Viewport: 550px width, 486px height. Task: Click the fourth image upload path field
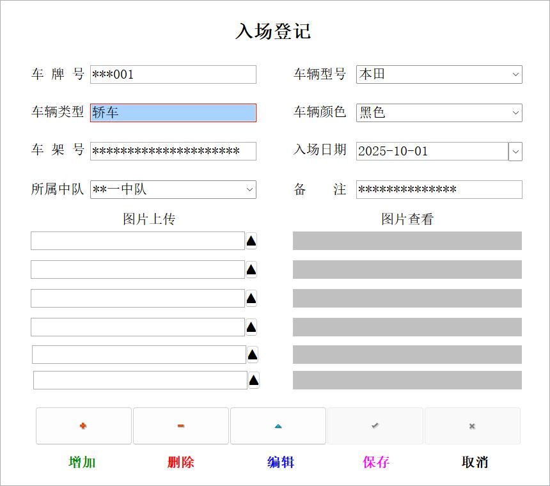138,327
